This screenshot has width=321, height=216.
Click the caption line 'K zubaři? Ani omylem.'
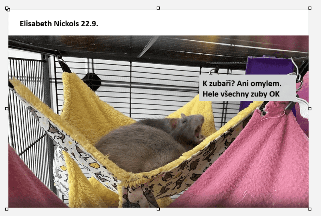[243, 84]
